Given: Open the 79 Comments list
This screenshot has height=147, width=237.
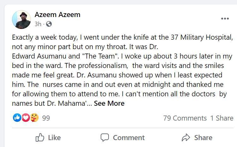Looking at the screenshot, I should pos(185,118).
